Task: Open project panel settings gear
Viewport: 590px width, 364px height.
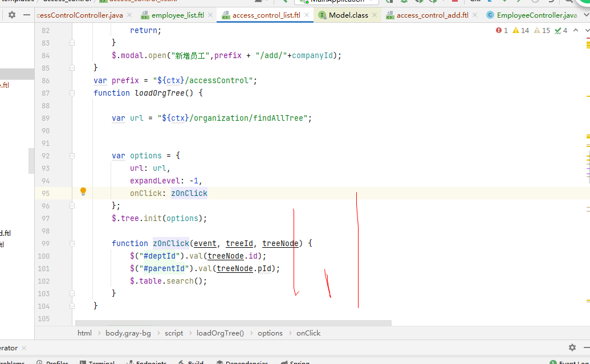Action: 12,15
